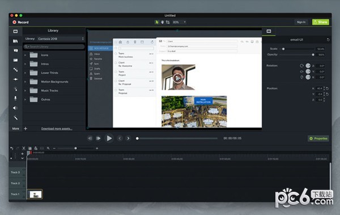Click the Rotation Z dial

click(308, 66)
